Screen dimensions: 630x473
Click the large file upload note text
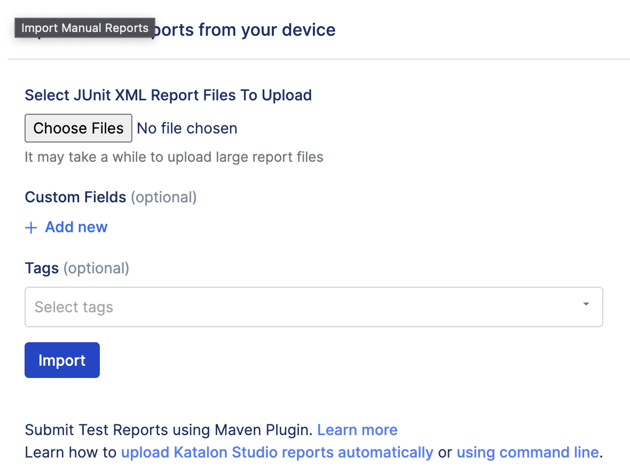(174, 157)
